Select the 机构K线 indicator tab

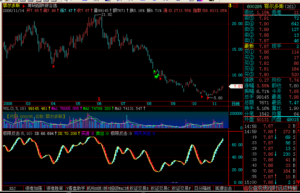(x=97, y=188)
